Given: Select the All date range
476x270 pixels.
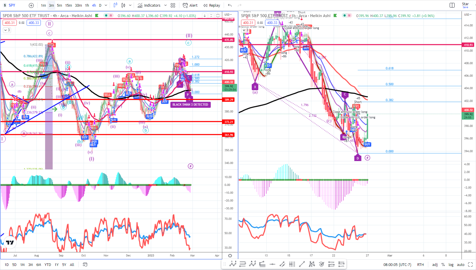Looking at the screenshot, I should pyautogui.click(x=72, y=265).
